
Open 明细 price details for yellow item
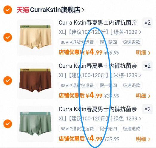143,53
